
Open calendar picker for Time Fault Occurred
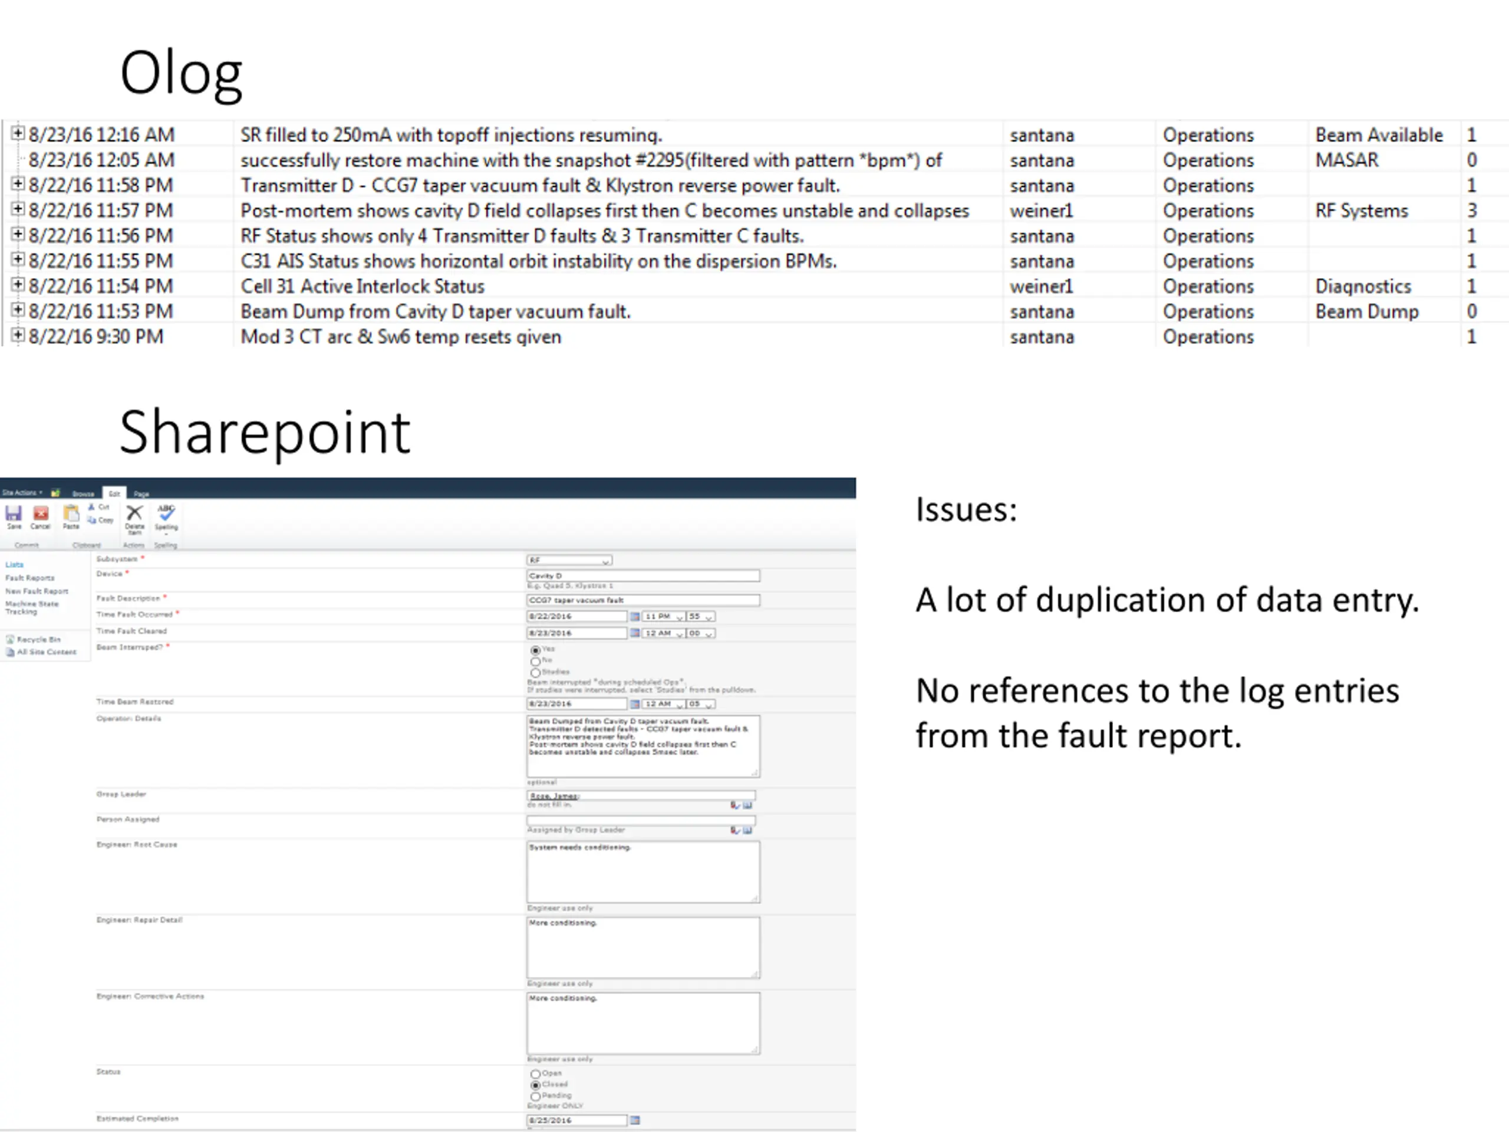click(x=634, y=617)
